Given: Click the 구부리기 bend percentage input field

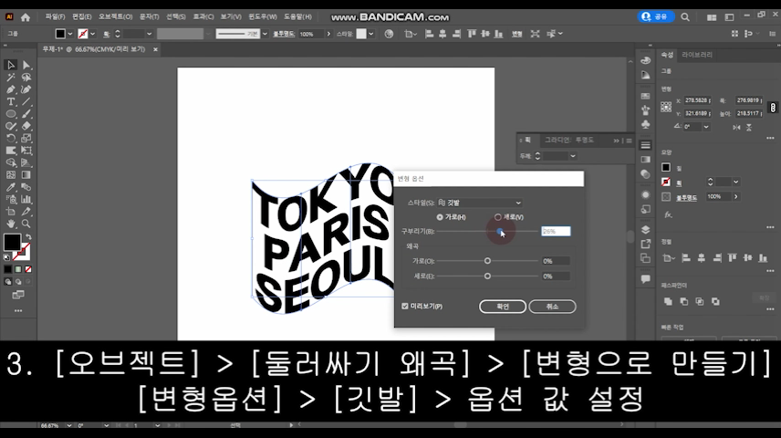Looking at the screenshot, I should click(556, 231).
